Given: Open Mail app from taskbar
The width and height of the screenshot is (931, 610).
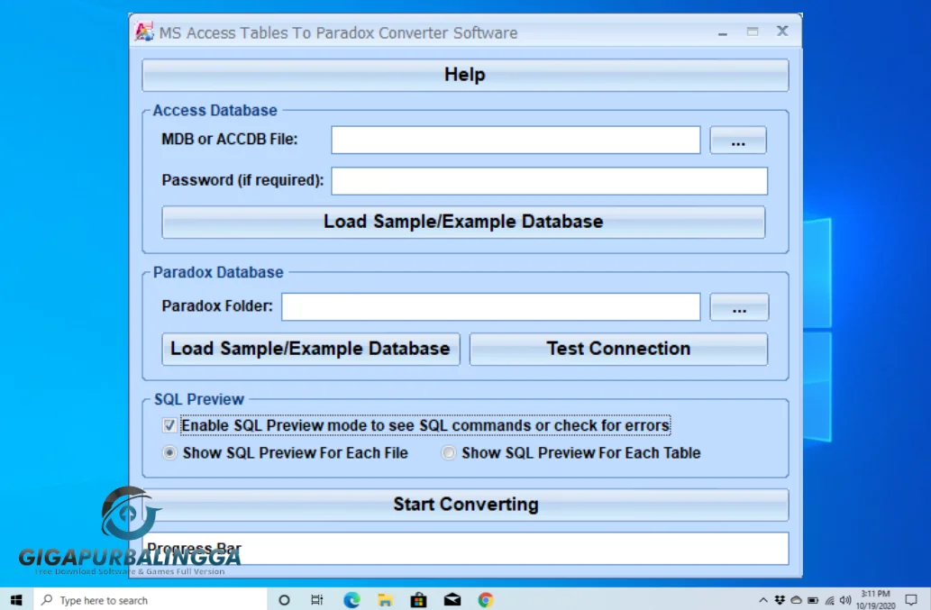Looking at the screenshot, I should click(452, 600).
